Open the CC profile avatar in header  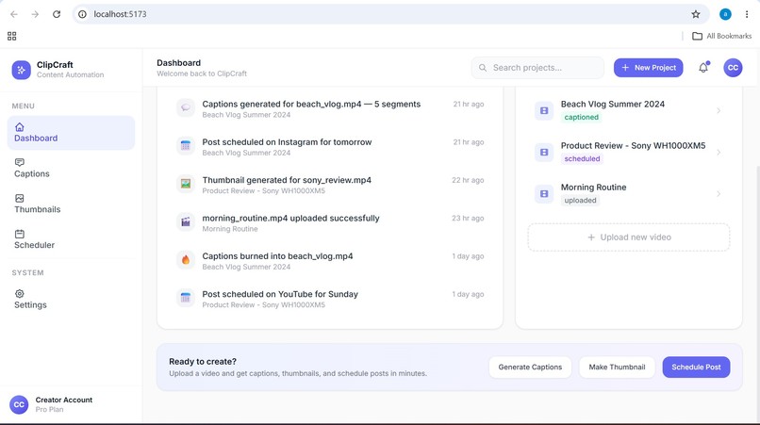pos(733,68)
